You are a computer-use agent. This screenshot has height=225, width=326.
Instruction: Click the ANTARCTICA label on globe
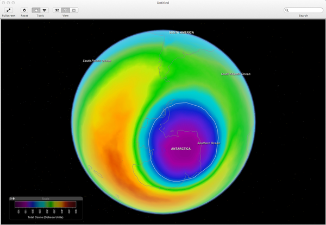(181, 149)
